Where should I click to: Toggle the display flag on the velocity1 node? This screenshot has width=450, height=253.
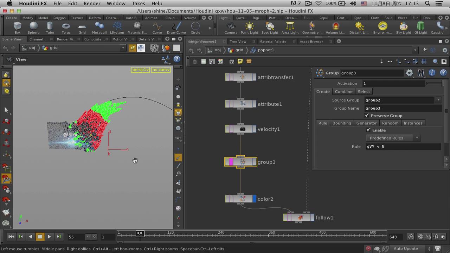tap(255, 129)
